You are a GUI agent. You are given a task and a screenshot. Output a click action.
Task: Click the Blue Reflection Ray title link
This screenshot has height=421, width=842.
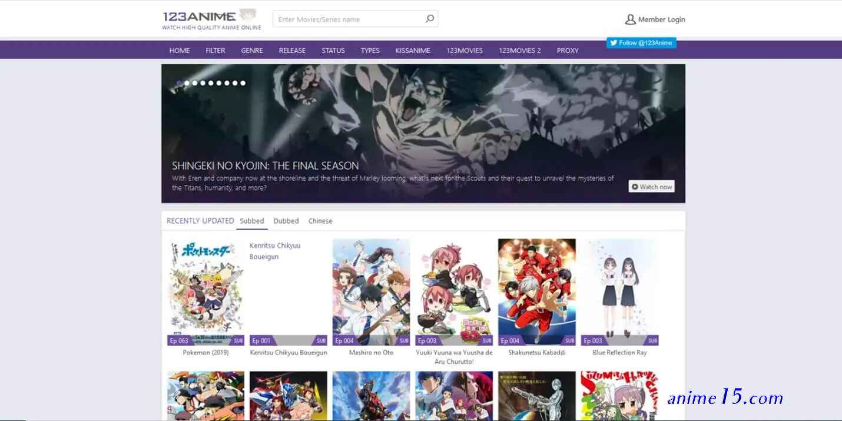coord(619,353)
